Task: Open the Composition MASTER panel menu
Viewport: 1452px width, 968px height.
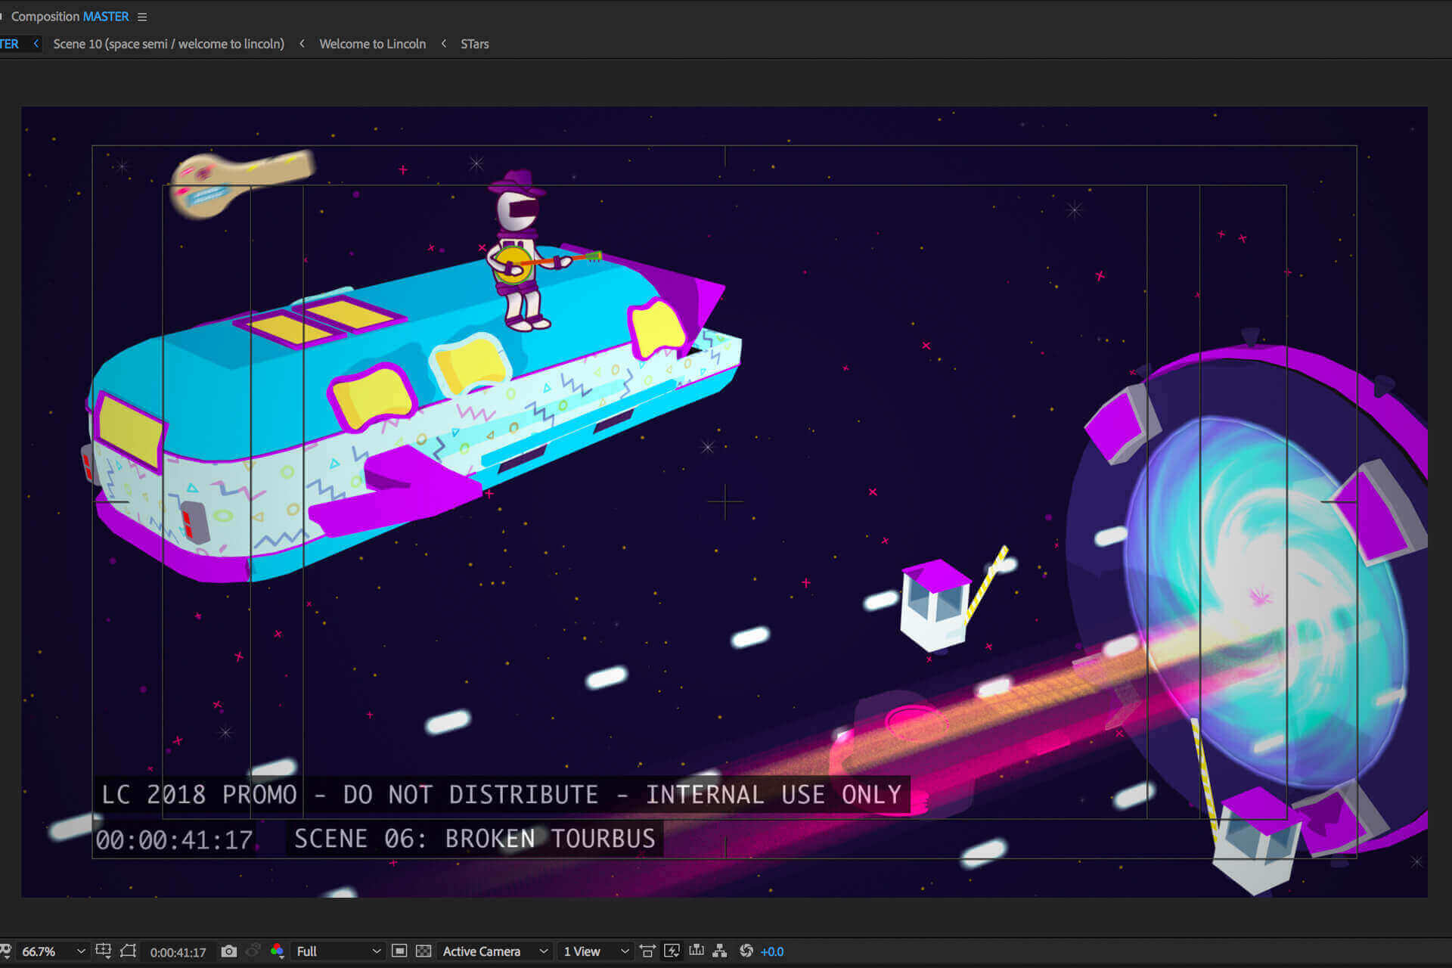Action: 142,17
